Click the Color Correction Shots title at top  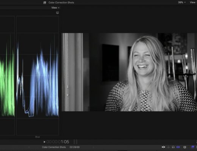61,3
